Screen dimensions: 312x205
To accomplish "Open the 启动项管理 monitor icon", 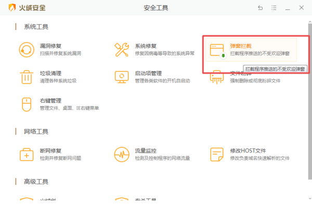I will [122, 77].
